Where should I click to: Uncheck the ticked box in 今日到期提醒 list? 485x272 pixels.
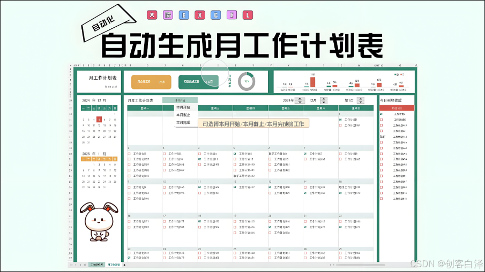(x=382, y=114)
